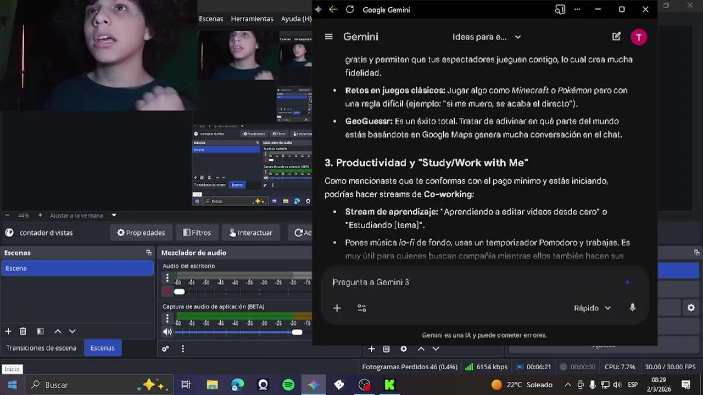Open the Ayuda (H) menu in OBS

pos(296,19)
